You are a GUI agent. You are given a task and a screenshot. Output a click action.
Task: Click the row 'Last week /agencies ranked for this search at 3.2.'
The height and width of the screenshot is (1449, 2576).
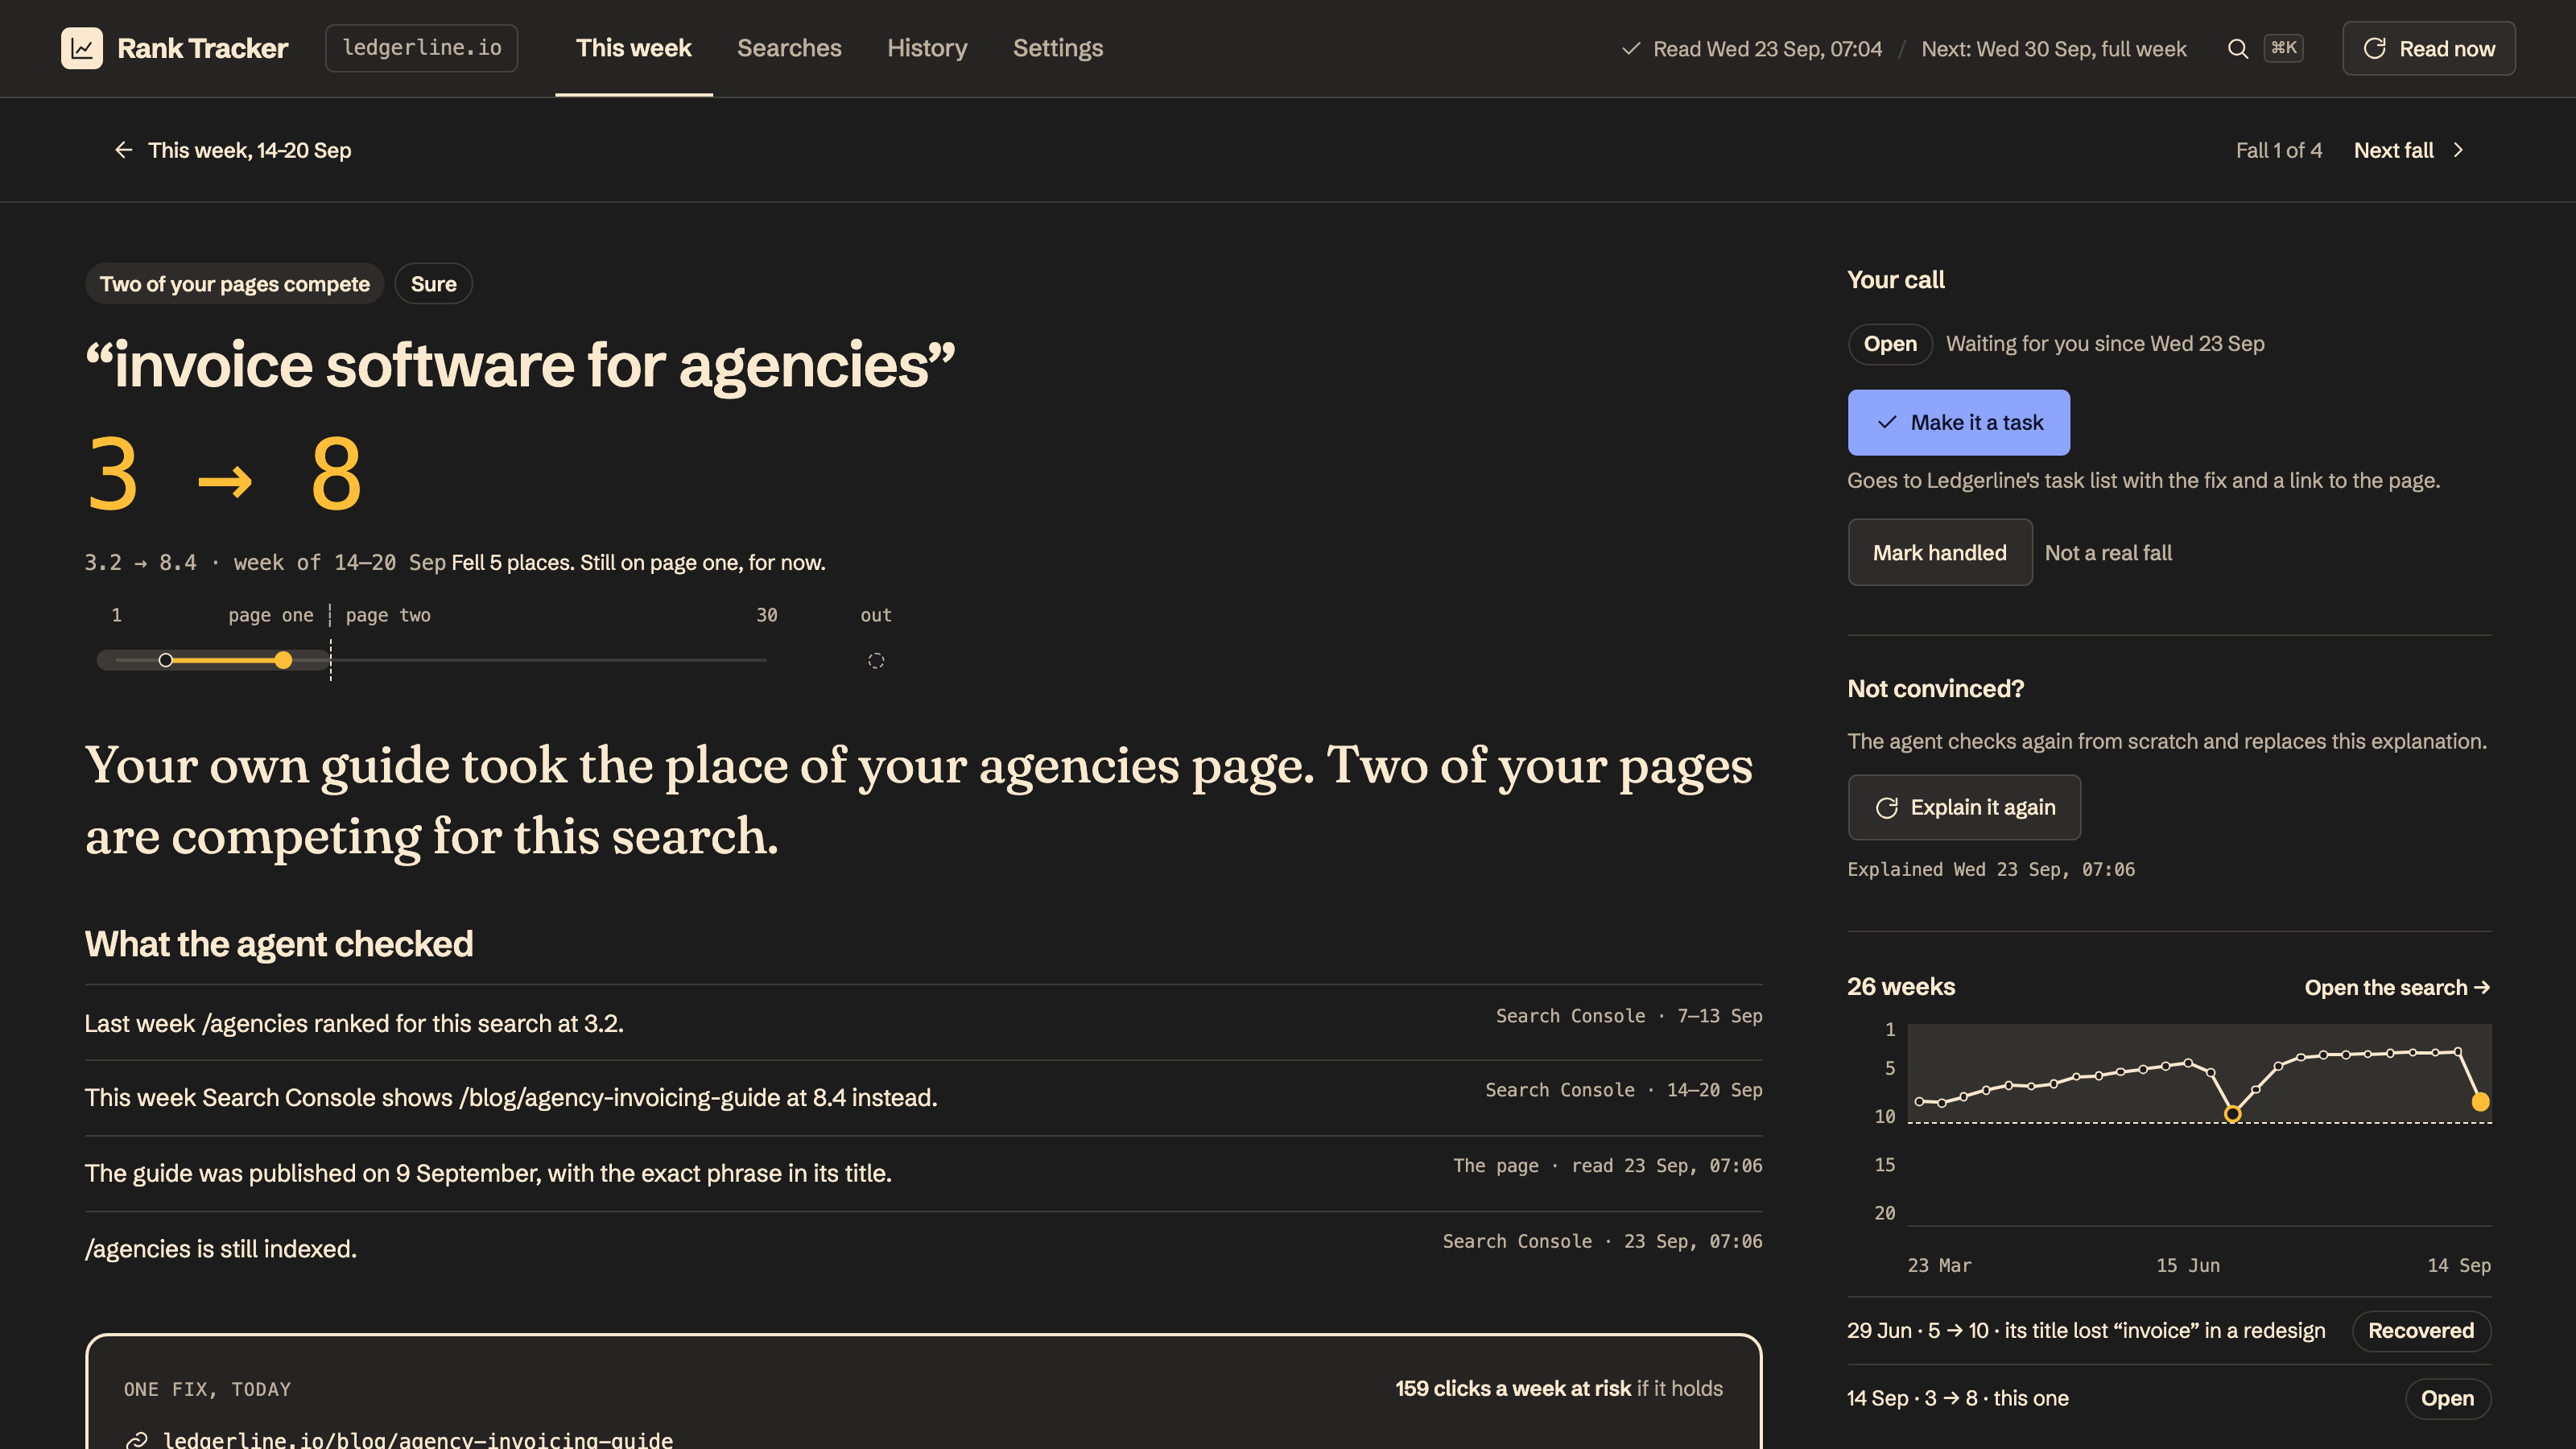(x=923, y=1023)
